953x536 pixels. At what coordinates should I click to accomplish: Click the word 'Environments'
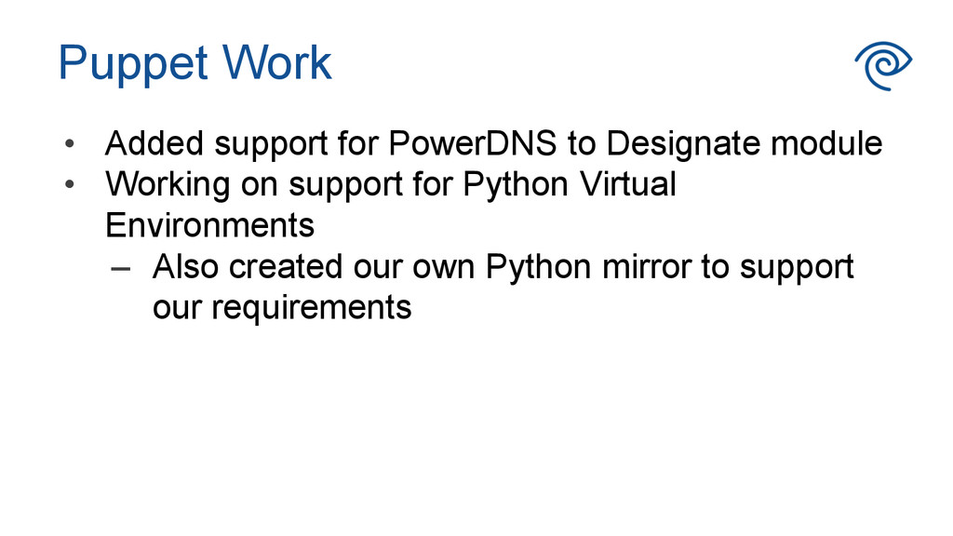point(209,225)
